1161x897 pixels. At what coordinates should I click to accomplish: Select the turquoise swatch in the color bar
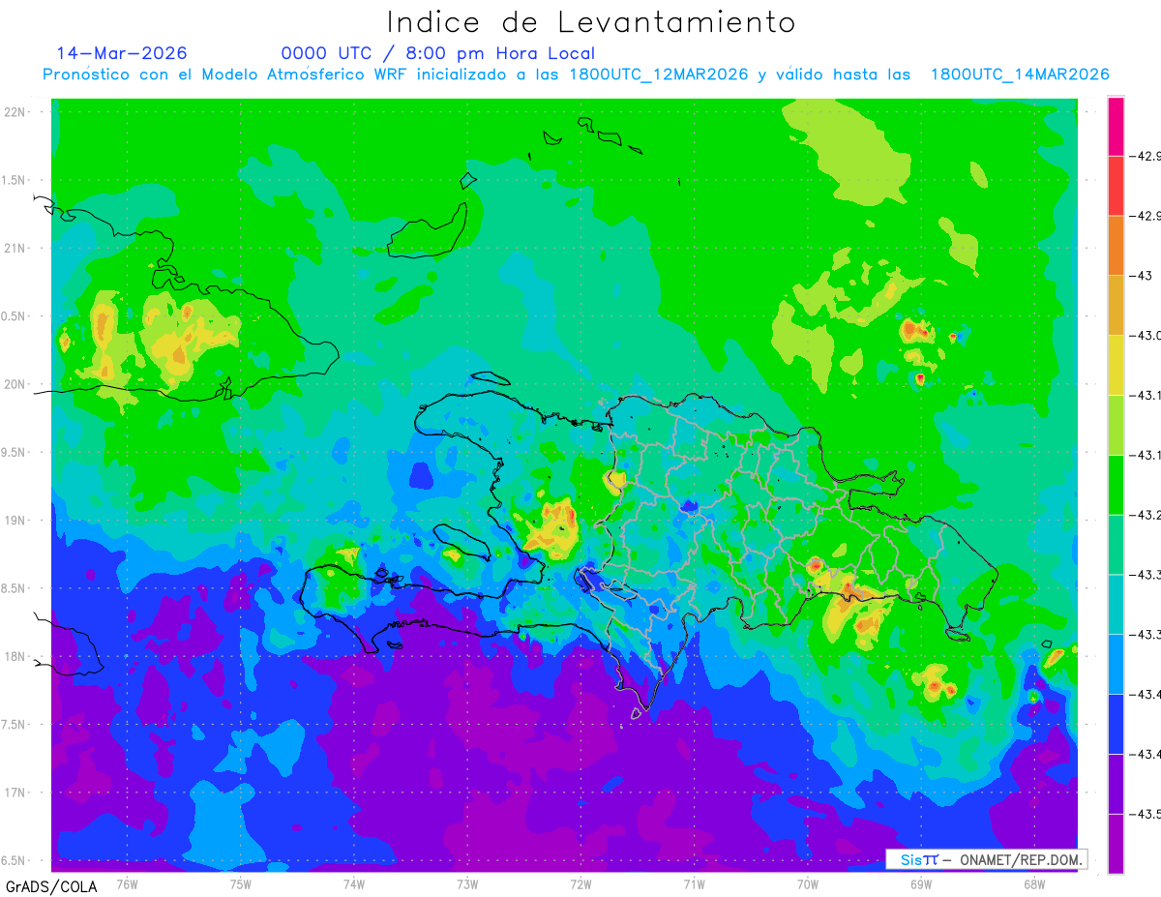coord(1116,604)
